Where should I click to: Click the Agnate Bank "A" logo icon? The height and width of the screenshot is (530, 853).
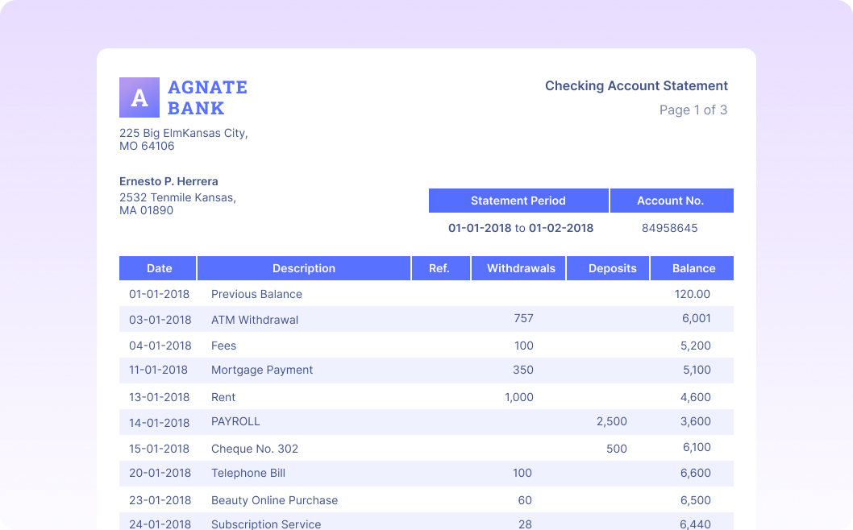pyautogui.click(x=140, y=97)
